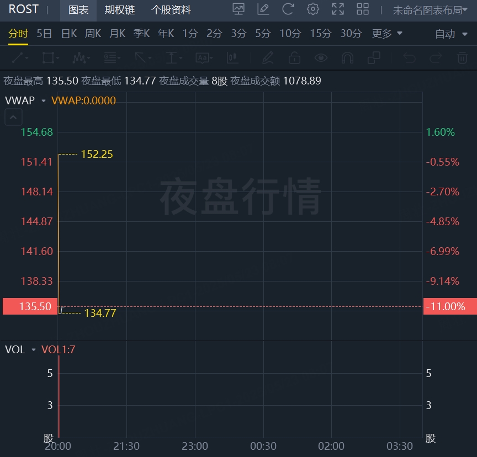Image resolution: width=477 pixels, height=457 pixels.
Task: Click the ROST ticker symbol
Action: pyautogui.click(x=23, y=9)
